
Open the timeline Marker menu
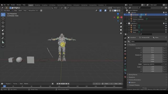pos(26,84)
